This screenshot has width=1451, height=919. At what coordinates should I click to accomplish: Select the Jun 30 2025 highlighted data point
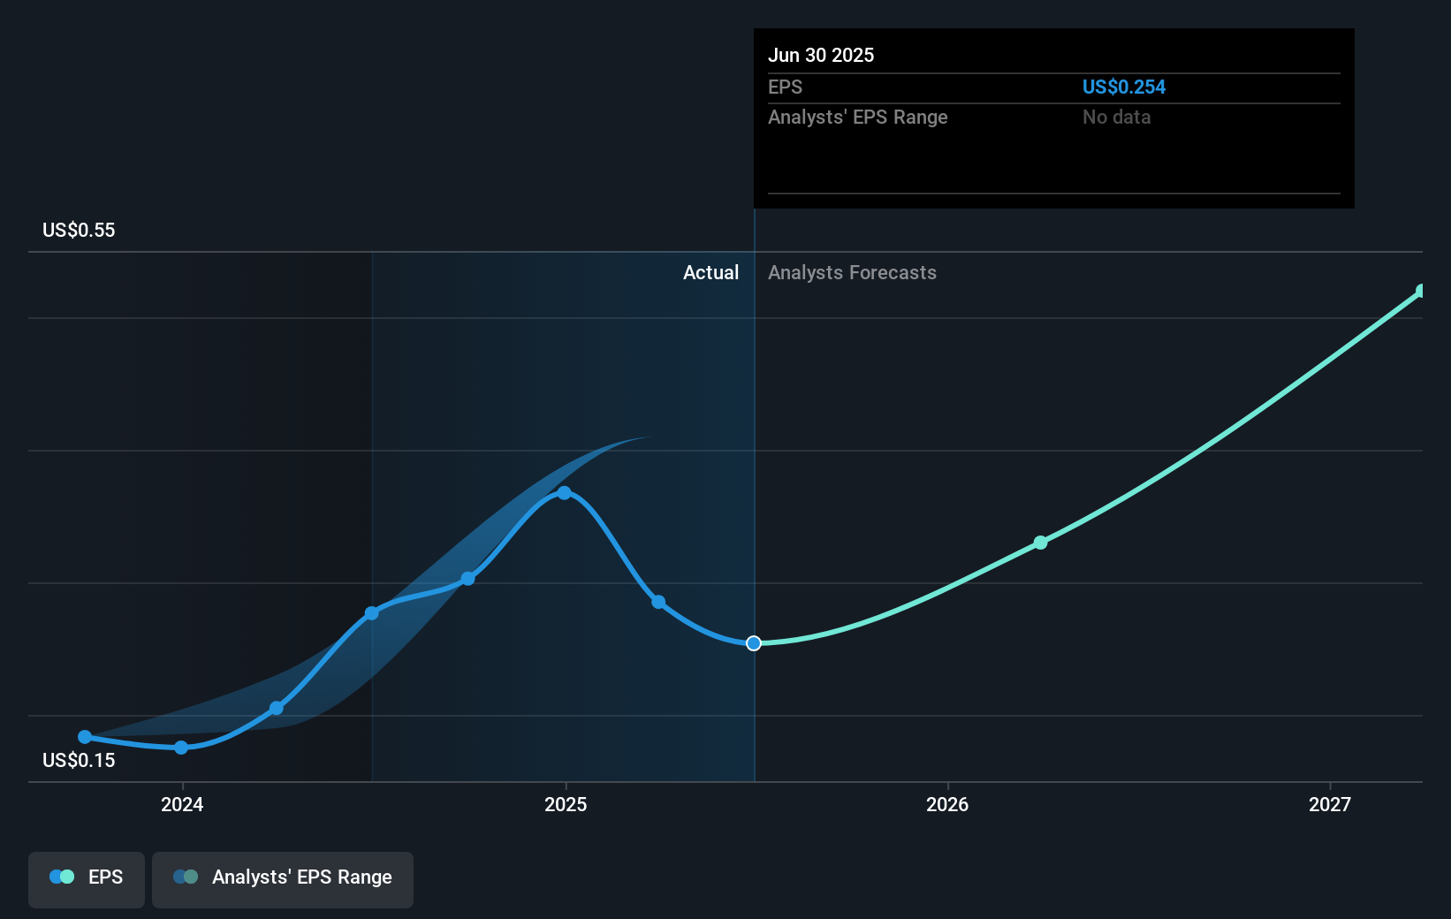[754, 643]
